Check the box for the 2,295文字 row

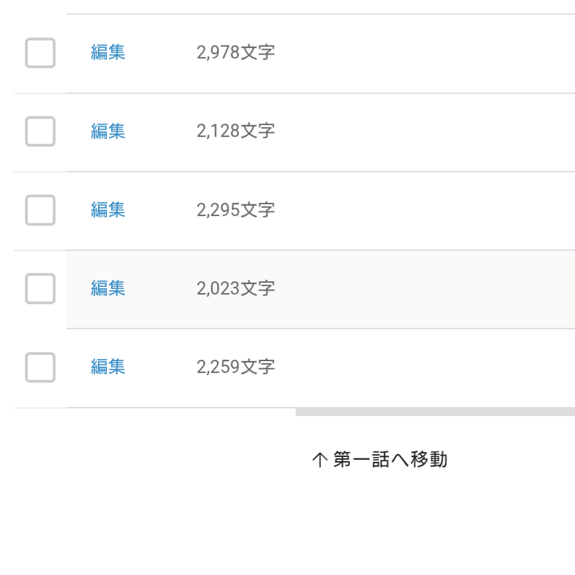[40, 210]
